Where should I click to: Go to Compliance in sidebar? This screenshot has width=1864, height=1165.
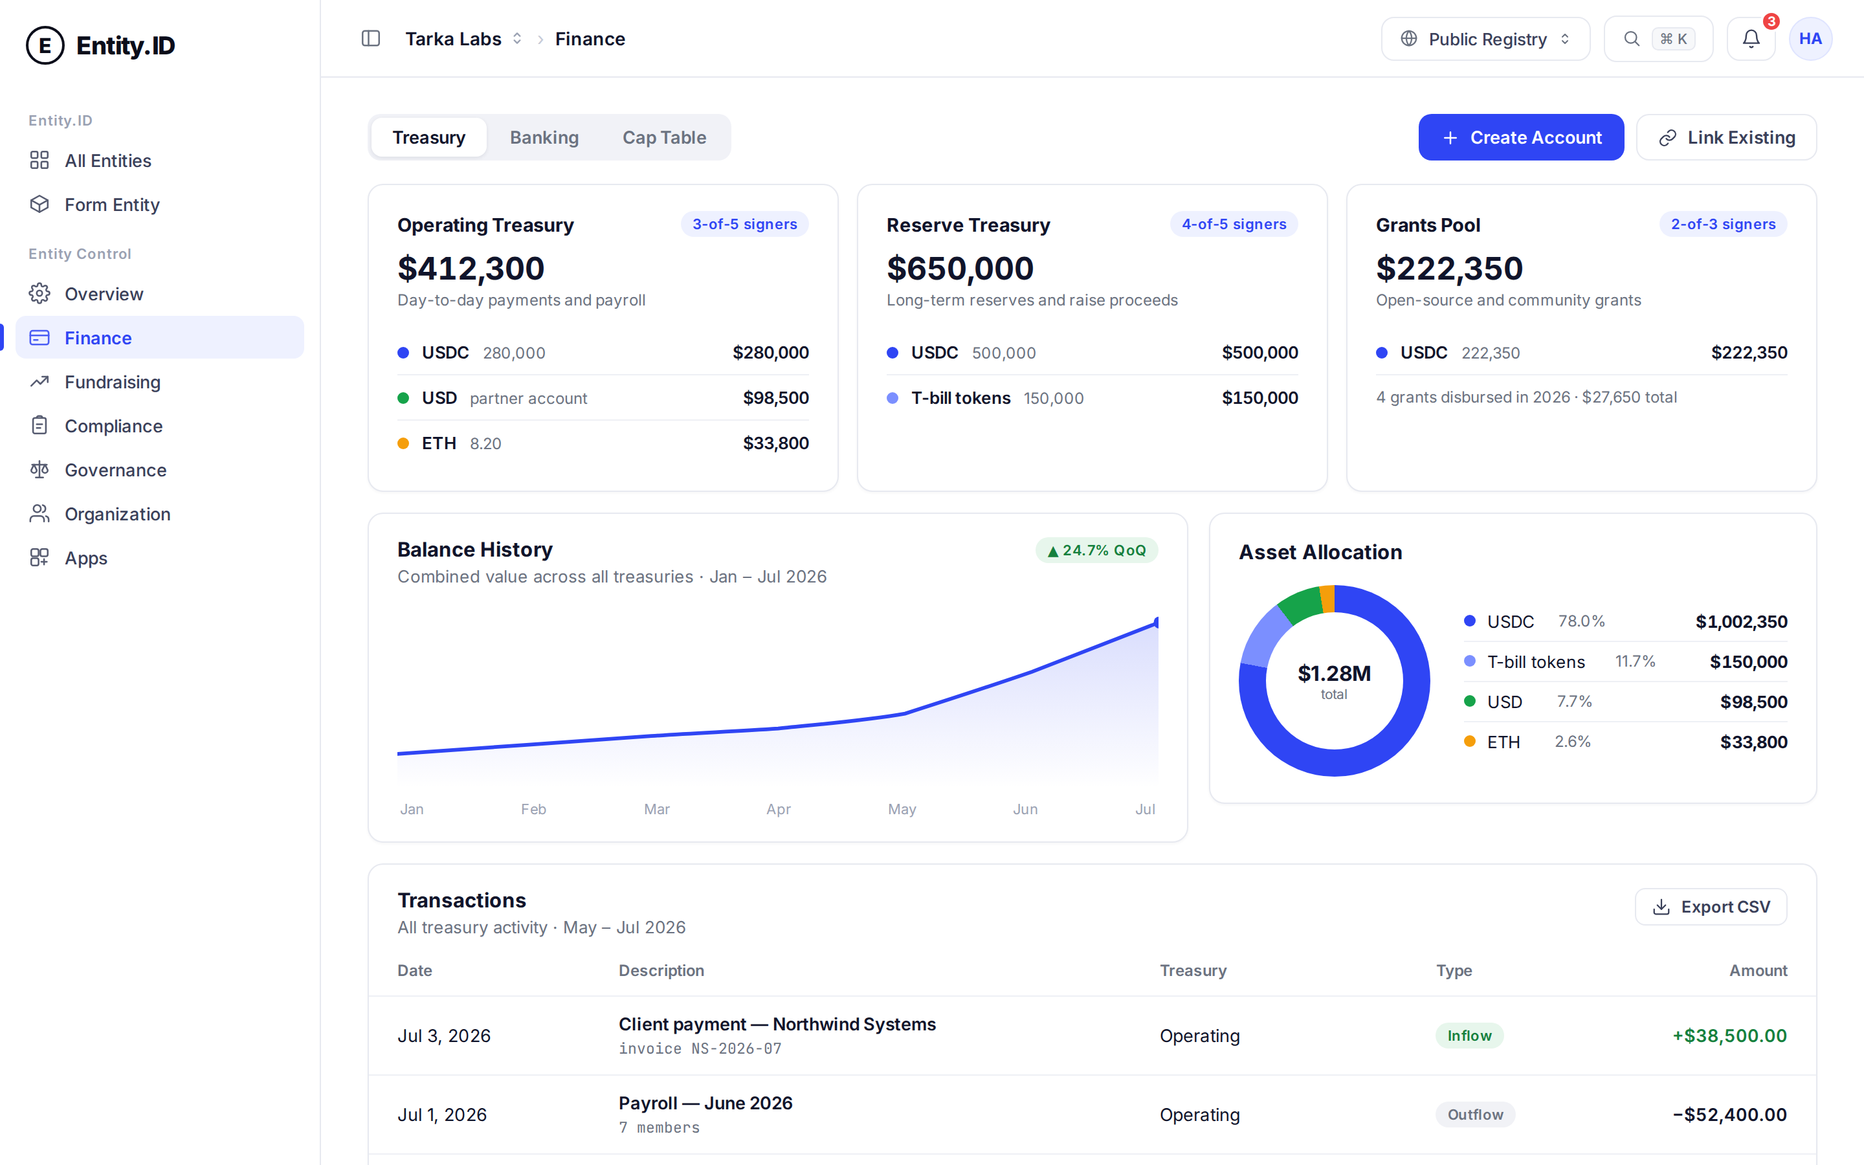159,425
